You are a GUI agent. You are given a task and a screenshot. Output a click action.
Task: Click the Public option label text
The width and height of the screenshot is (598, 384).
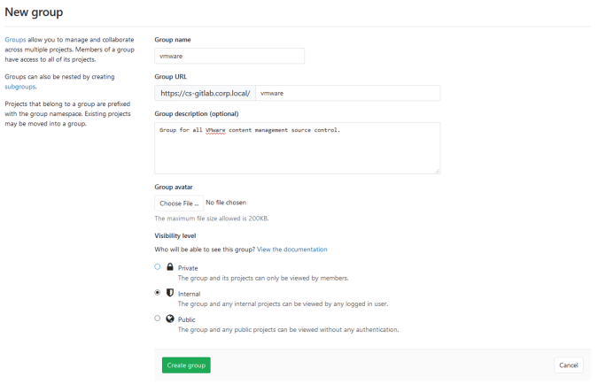coord(187,319)
